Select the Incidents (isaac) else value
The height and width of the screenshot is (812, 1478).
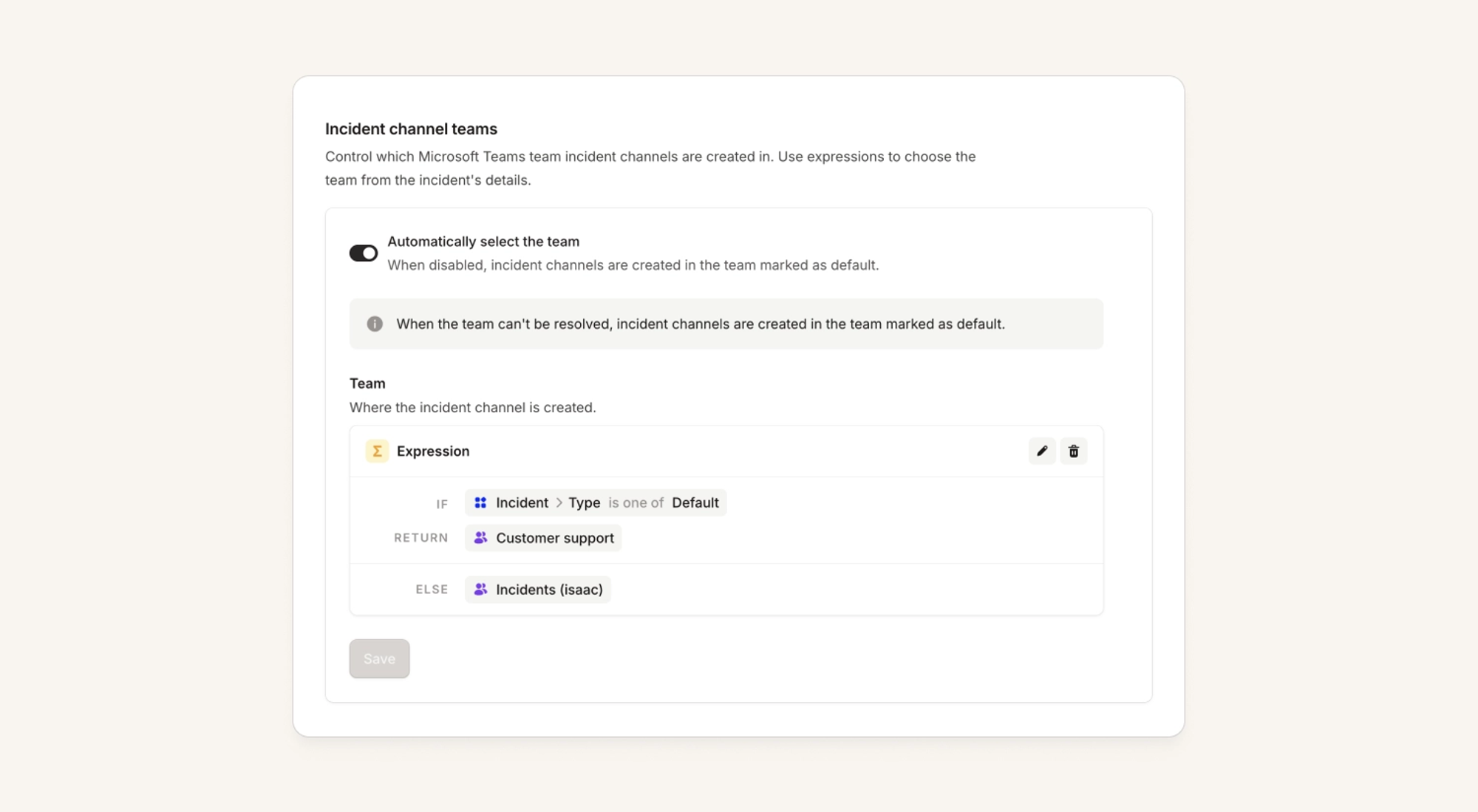click(538, 590)
